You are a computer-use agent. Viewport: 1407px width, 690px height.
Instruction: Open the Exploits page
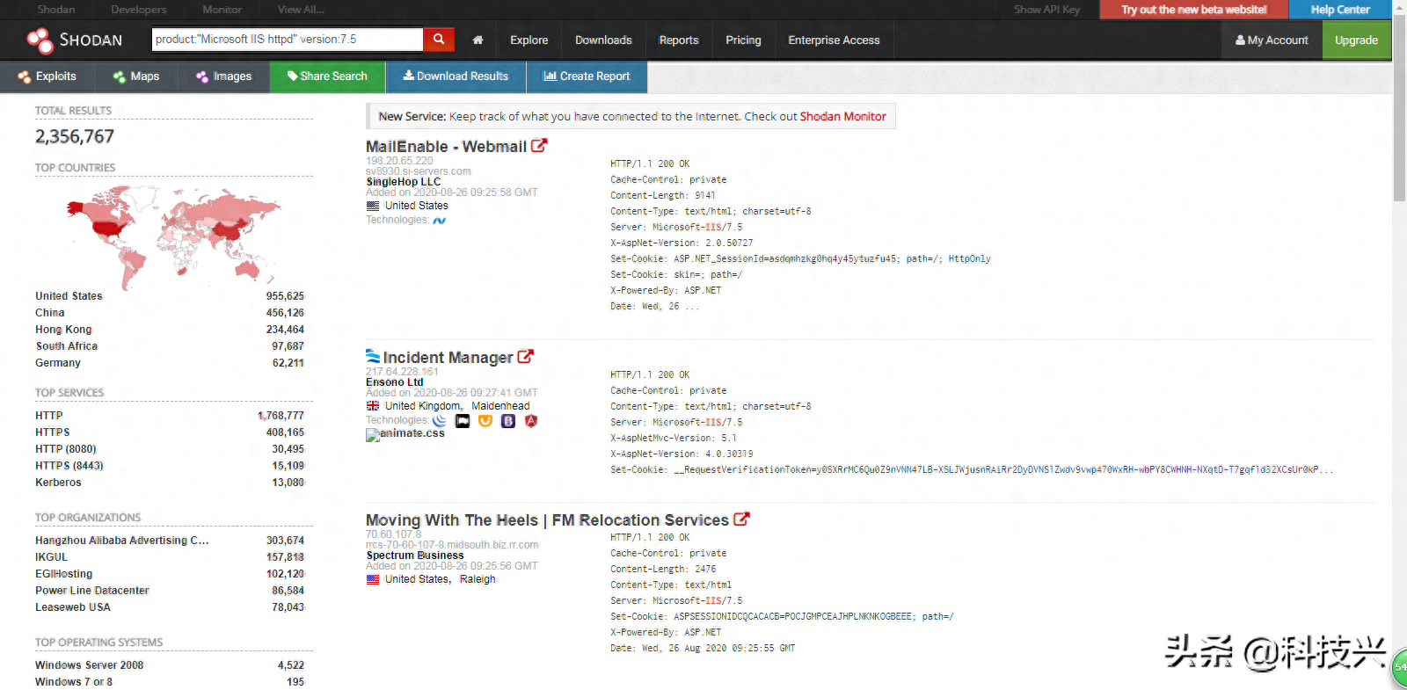coord(47,76)
